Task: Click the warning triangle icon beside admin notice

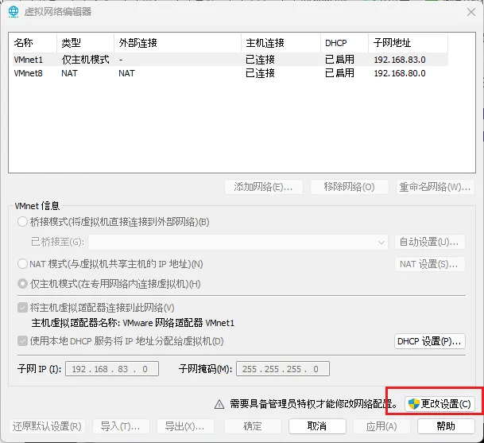Action: pos(219,404)
